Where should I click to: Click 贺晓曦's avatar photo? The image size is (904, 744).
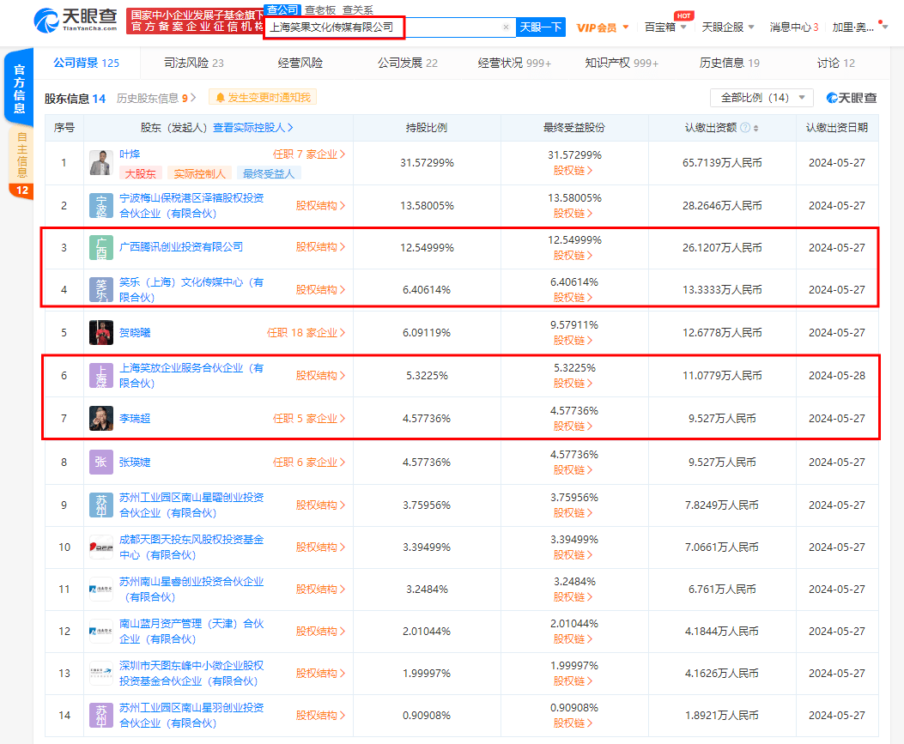(x=101, y=332)
